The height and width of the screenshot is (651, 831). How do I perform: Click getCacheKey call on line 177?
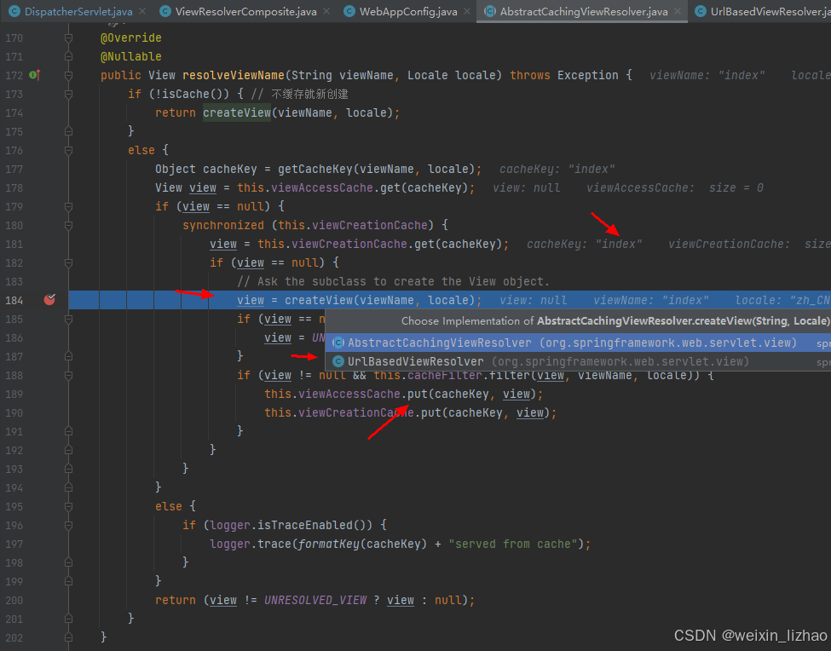pyautogui.click(x=315, y=169)
